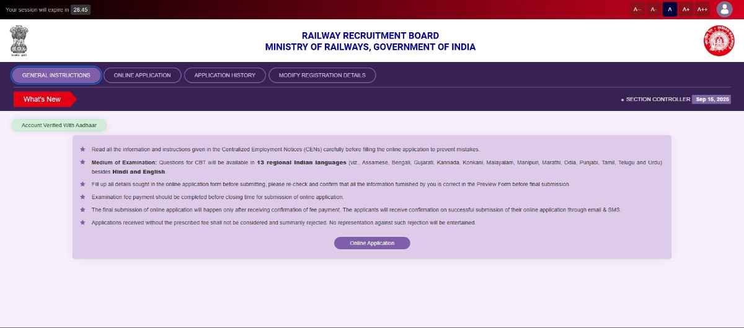744x328 pixels.
Task: Decrease font size using A- button
Action: coord(653,9)
